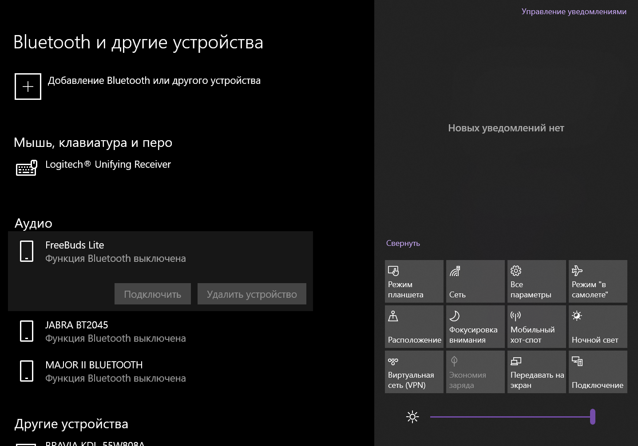Open the Network (Сеть) quick action tile

(x=476, y=281)
